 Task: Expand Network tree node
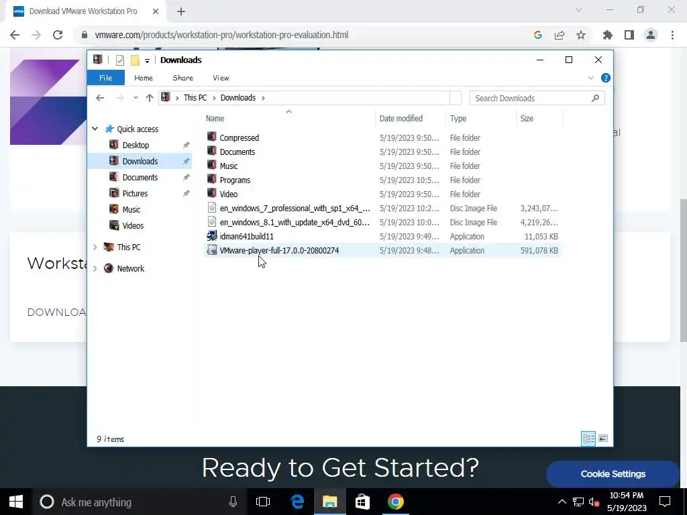[x=95, y=268]
